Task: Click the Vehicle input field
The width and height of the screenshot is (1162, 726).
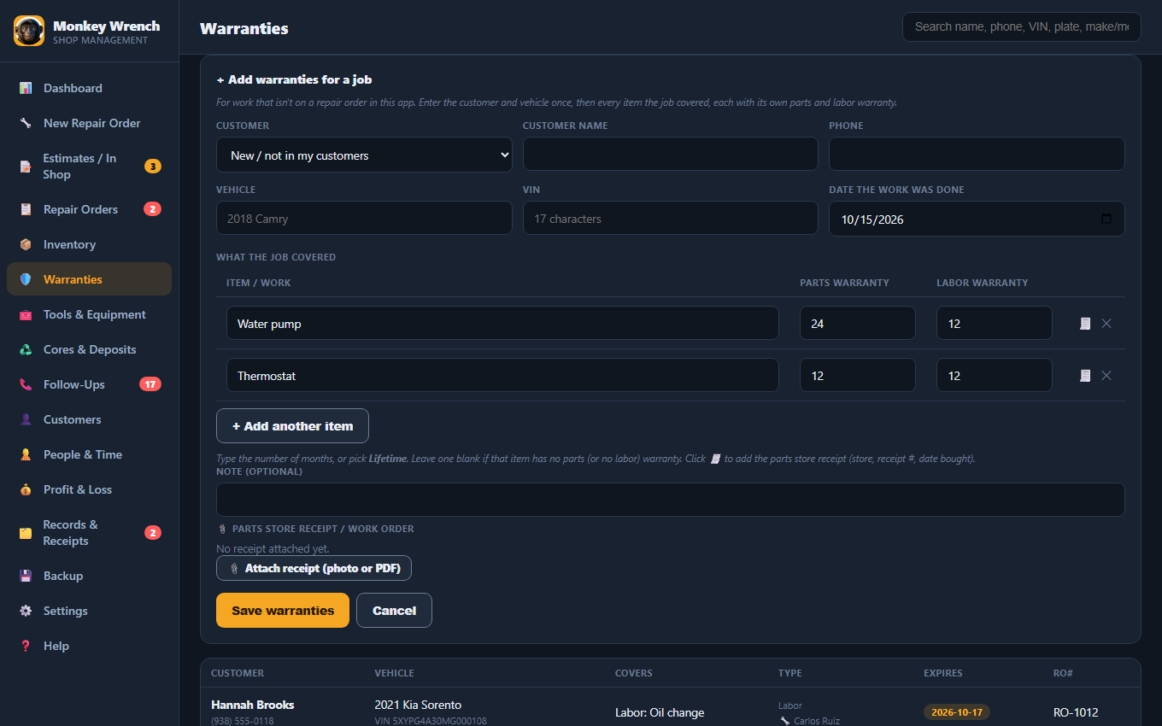Action: 364,219
